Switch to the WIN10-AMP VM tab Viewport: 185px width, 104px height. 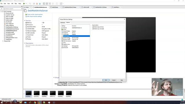point(86,7)
